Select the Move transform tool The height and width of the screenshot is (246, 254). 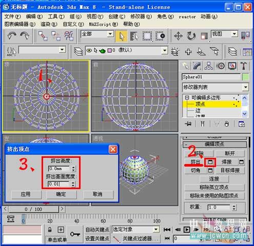click(178, 36)
